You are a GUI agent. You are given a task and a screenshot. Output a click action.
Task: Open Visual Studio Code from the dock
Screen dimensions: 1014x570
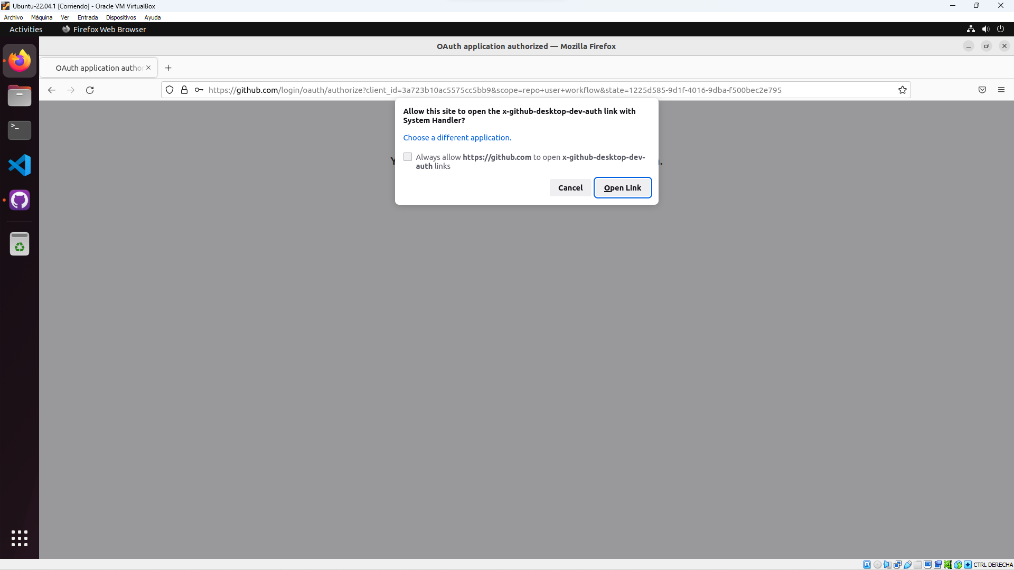click(20, 165)
